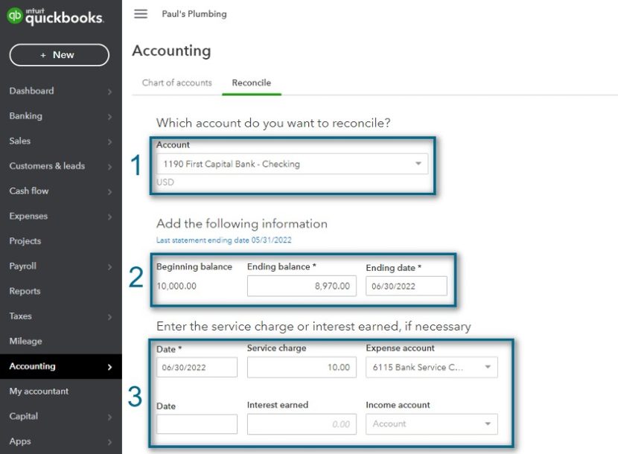Click the Ending balance input field

(302, 285)
